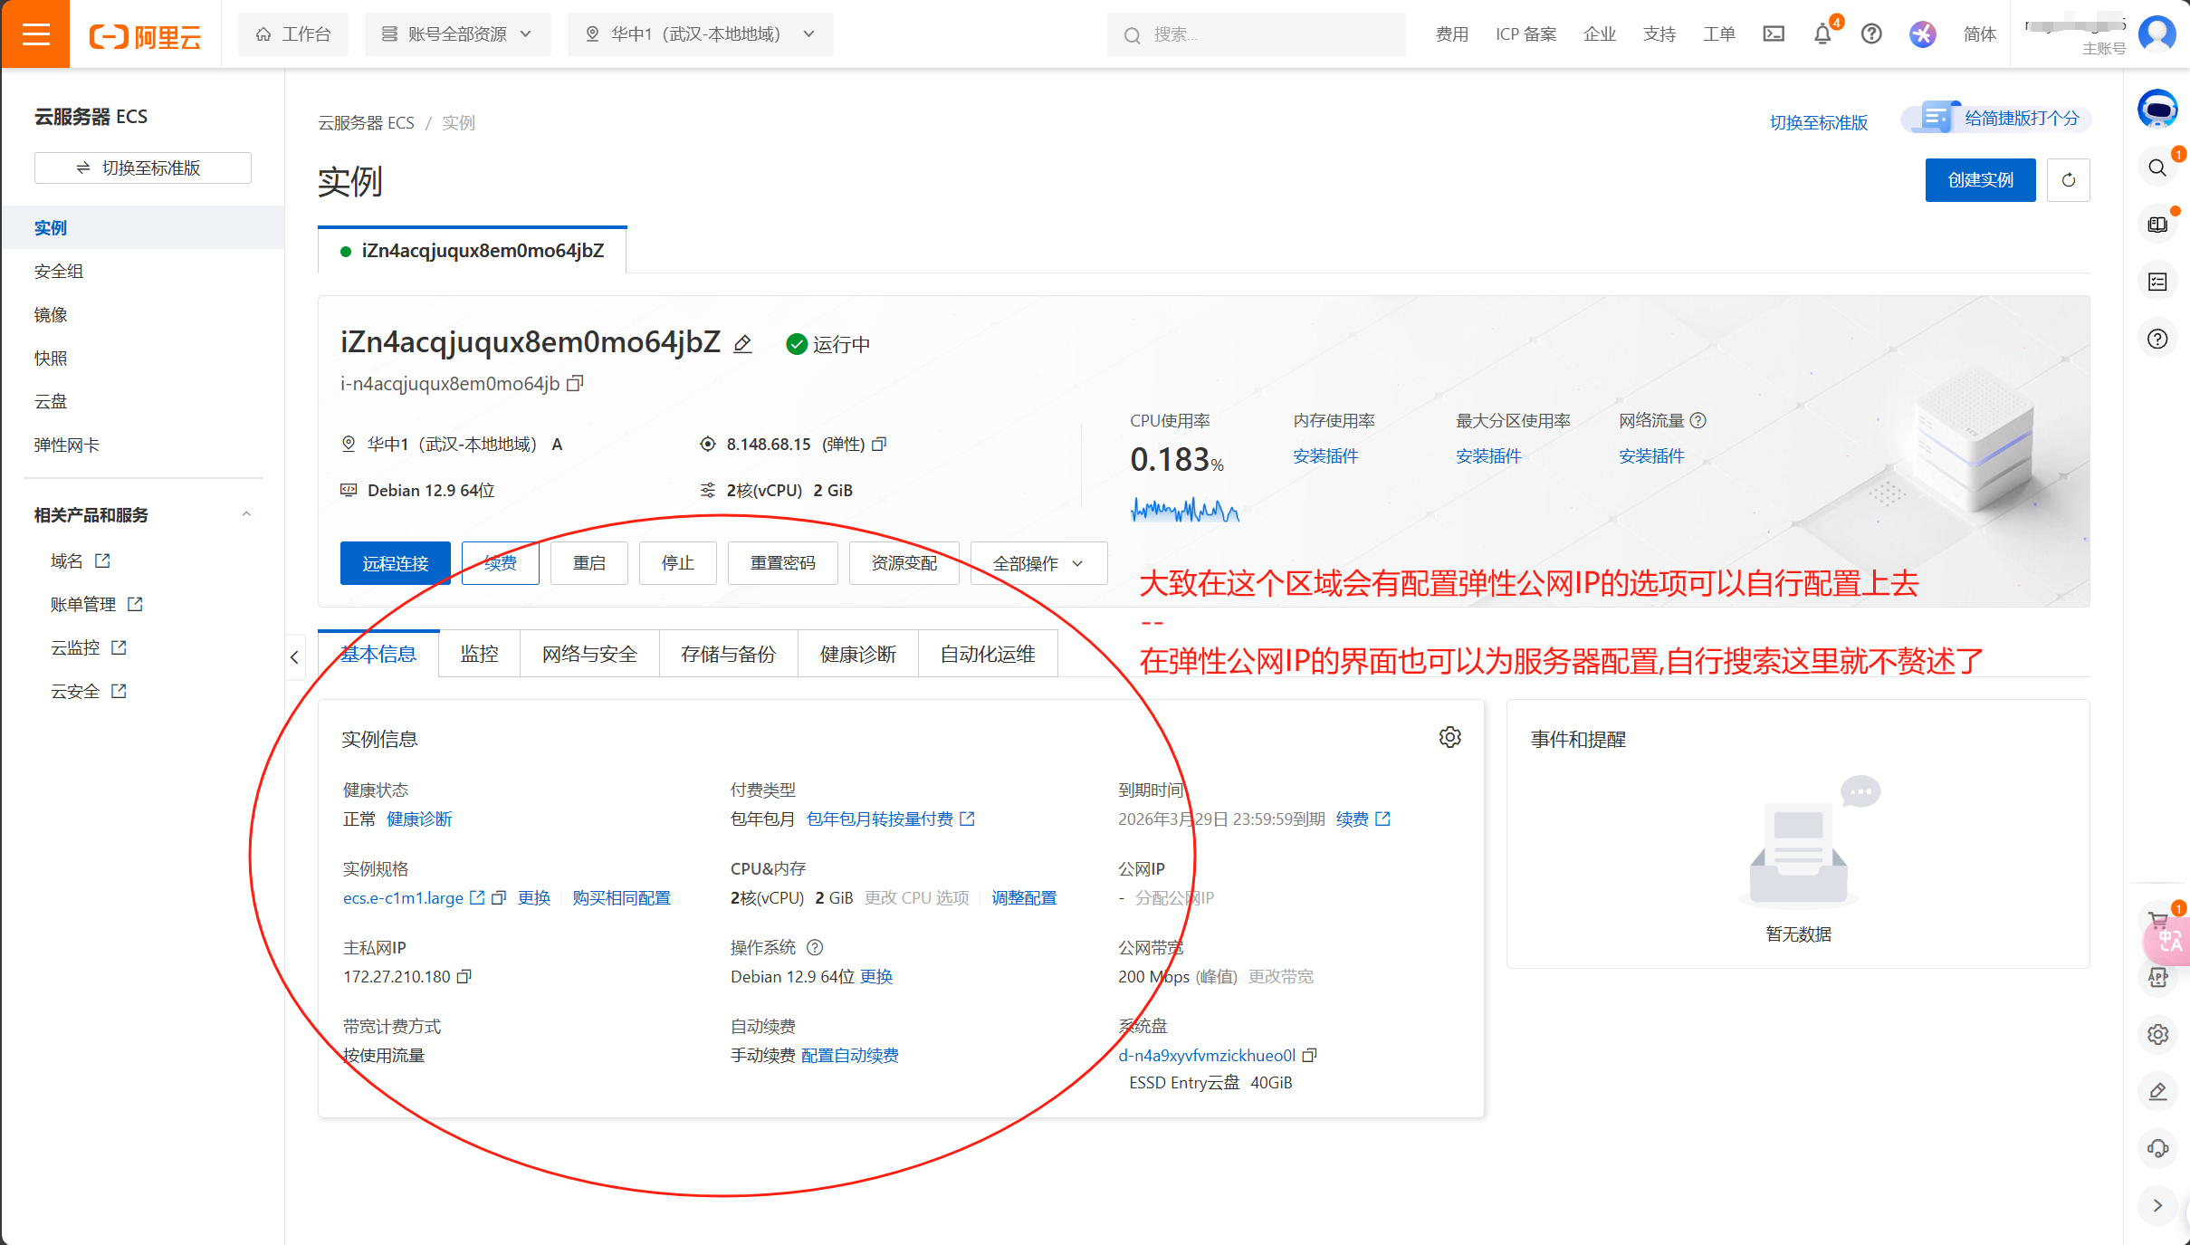The width and height of the screenshot is (2190, 1245).
Task: Click 调整配置 link
Action: [1024, 898]
